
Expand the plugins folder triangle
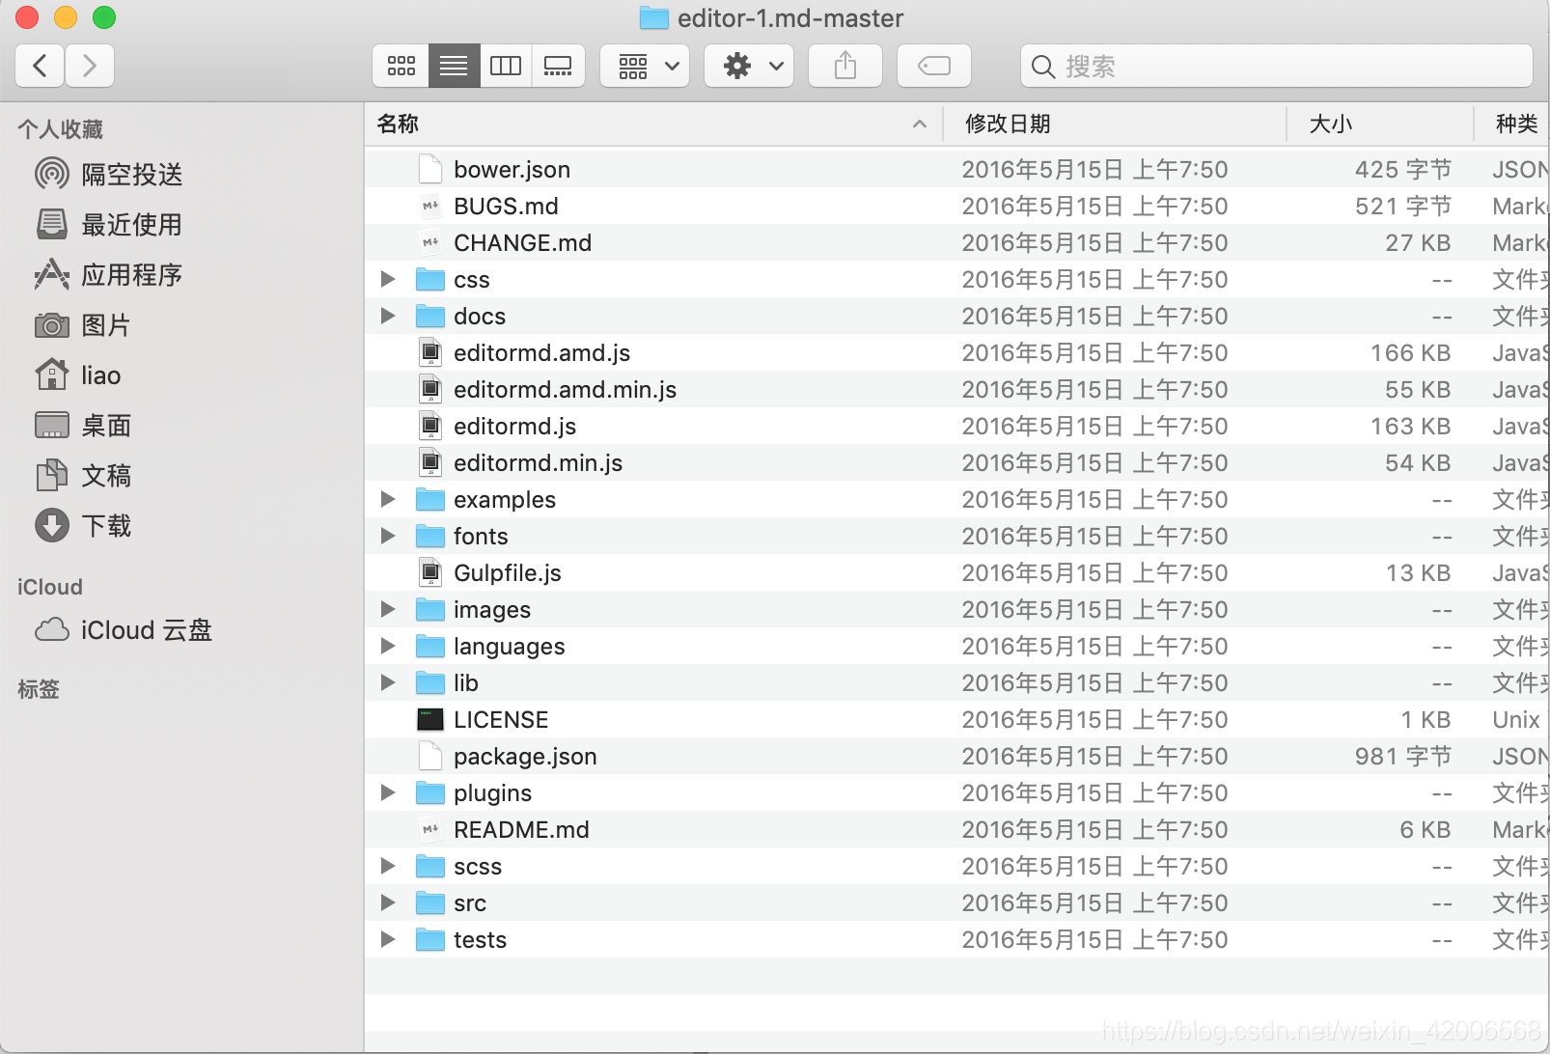click(388, 792)
